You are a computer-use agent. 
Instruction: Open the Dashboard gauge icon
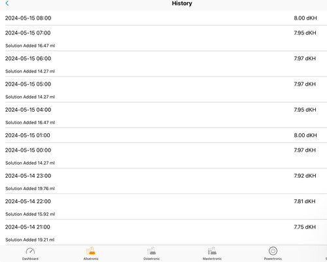(30, 251)
